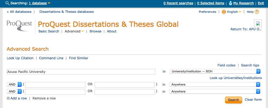Viewport: 268px width, 108px height.
Task: Click the Help question mark icon
Action: pyautogui.click(x=257, y=12)
